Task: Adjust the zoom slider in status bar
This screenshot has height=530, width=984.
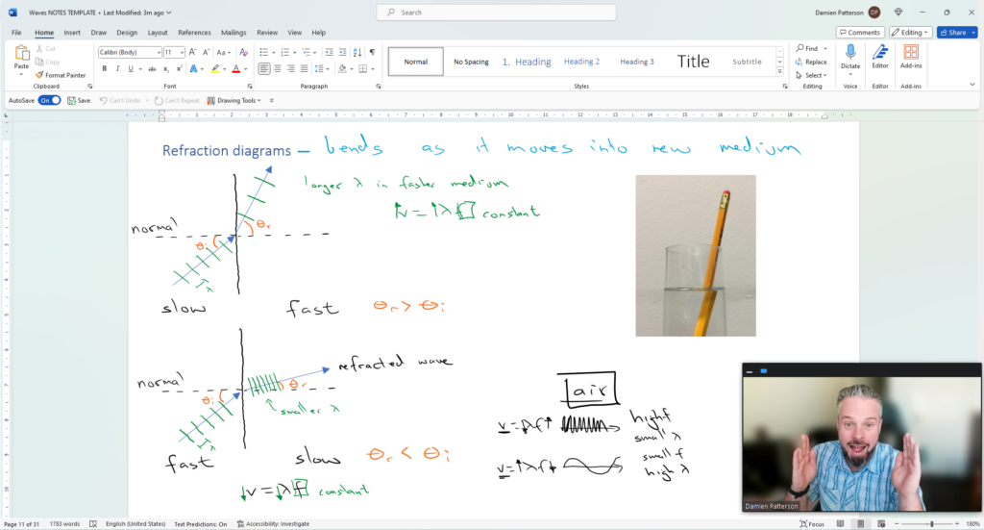Action: 930,524
